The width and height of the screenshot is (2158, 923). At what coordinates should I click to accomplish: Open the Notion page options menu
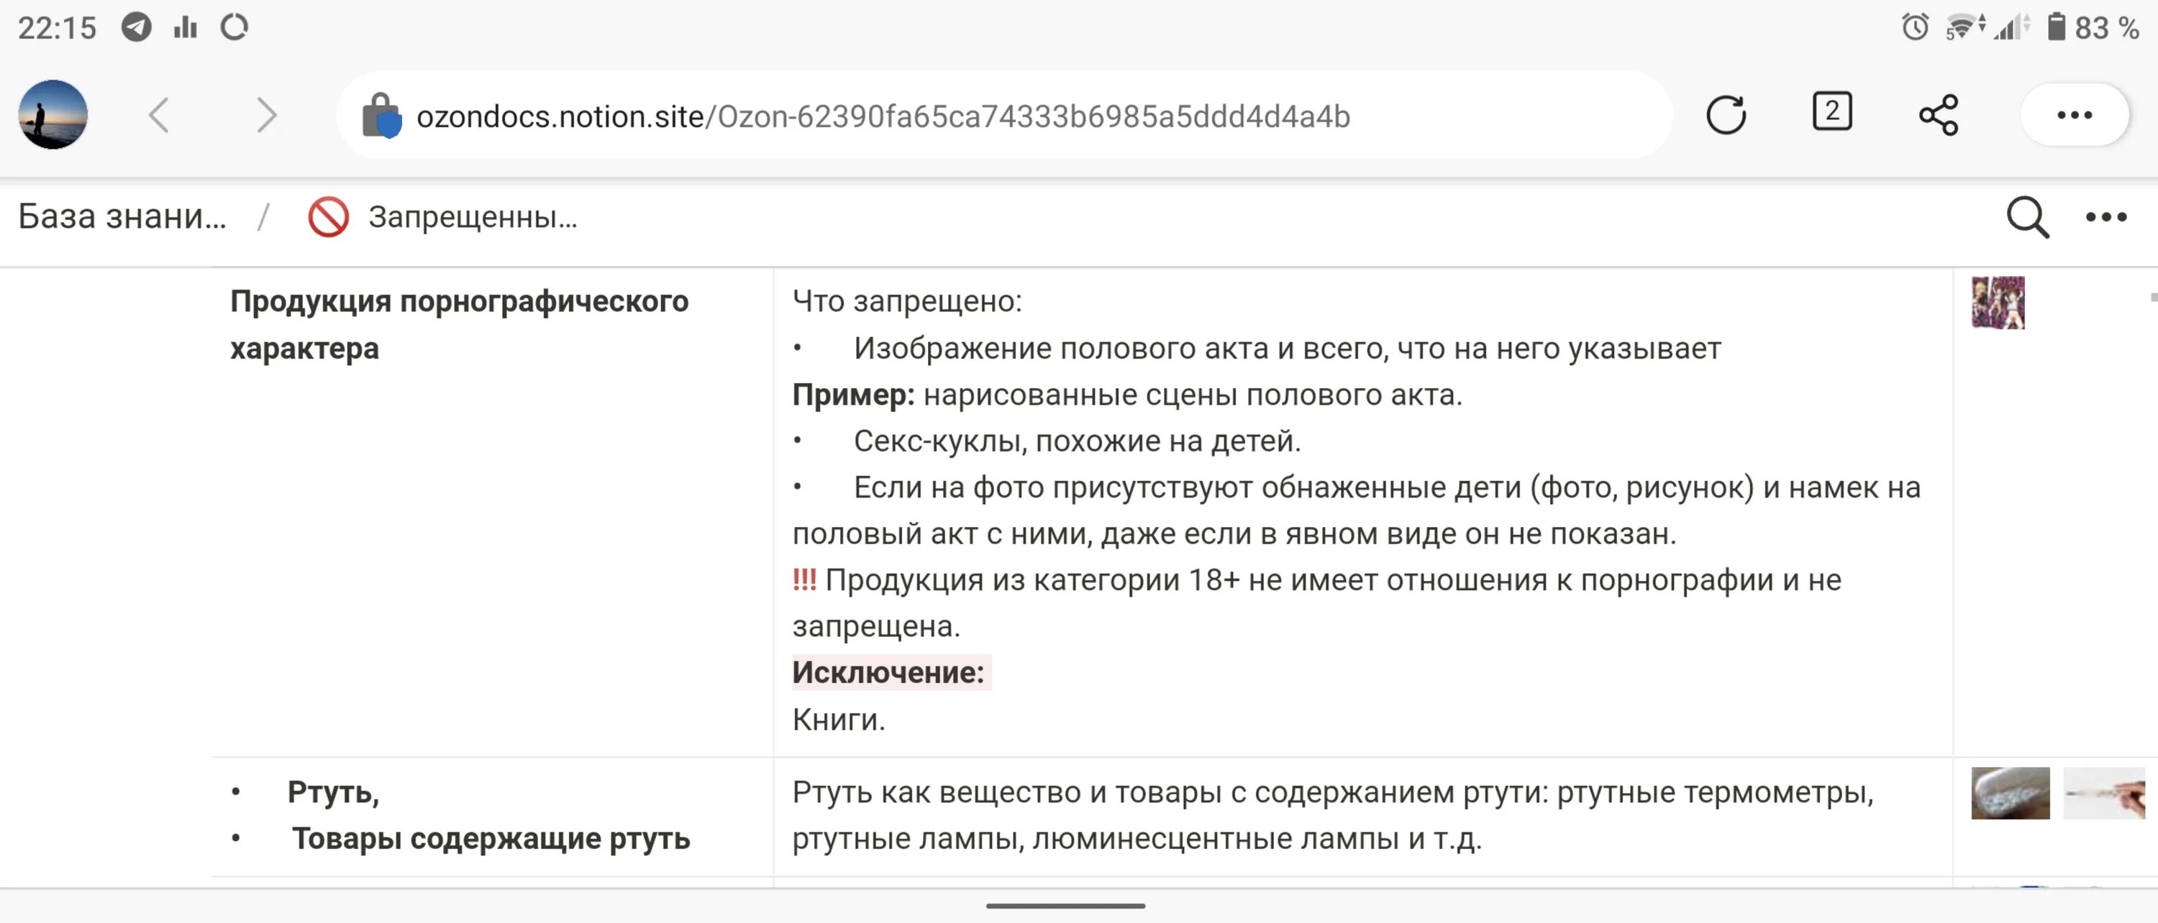tap(2106, 218)
